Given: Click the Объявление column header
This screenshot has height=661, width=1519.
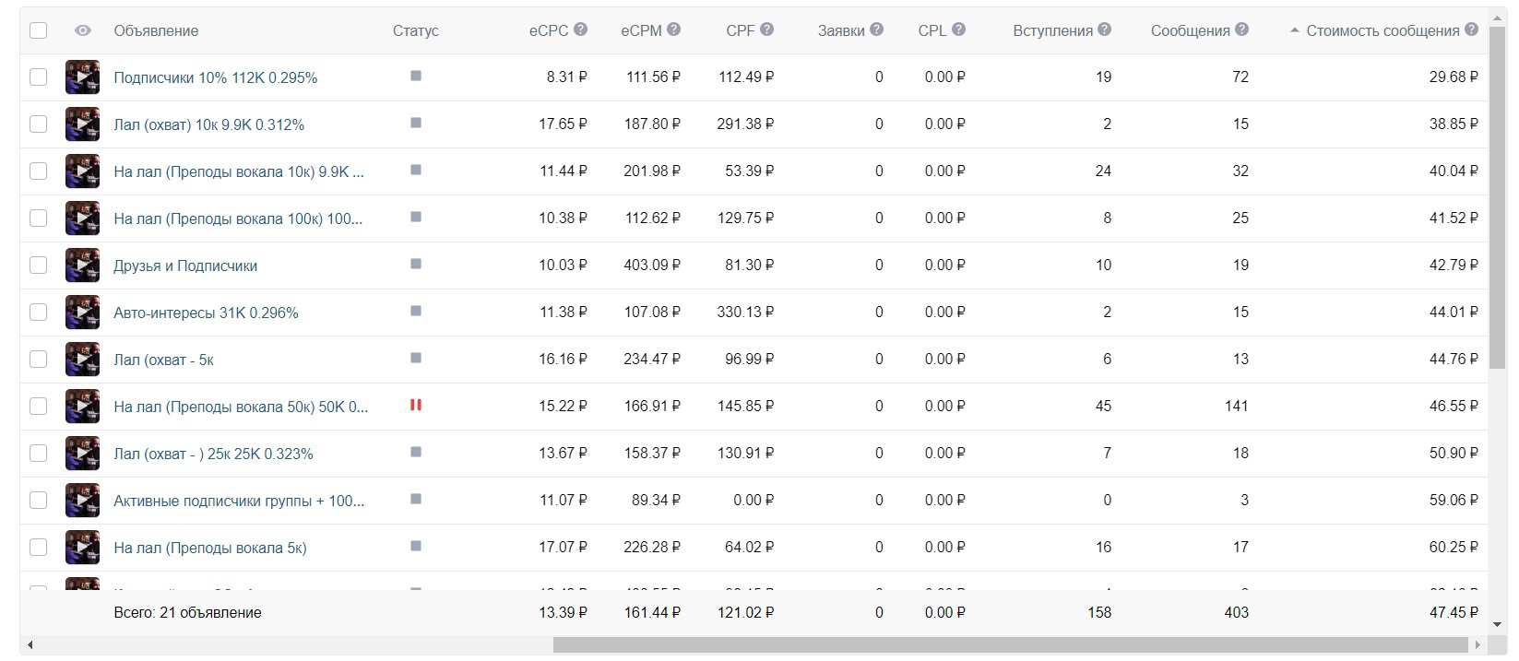Looking at the screenshot, I should pyautogui.click(x=156, y=30).
